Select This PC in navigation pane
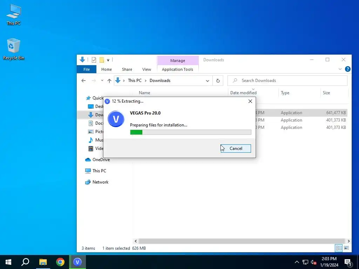The image size is (359, 269). tap(96, 171)
